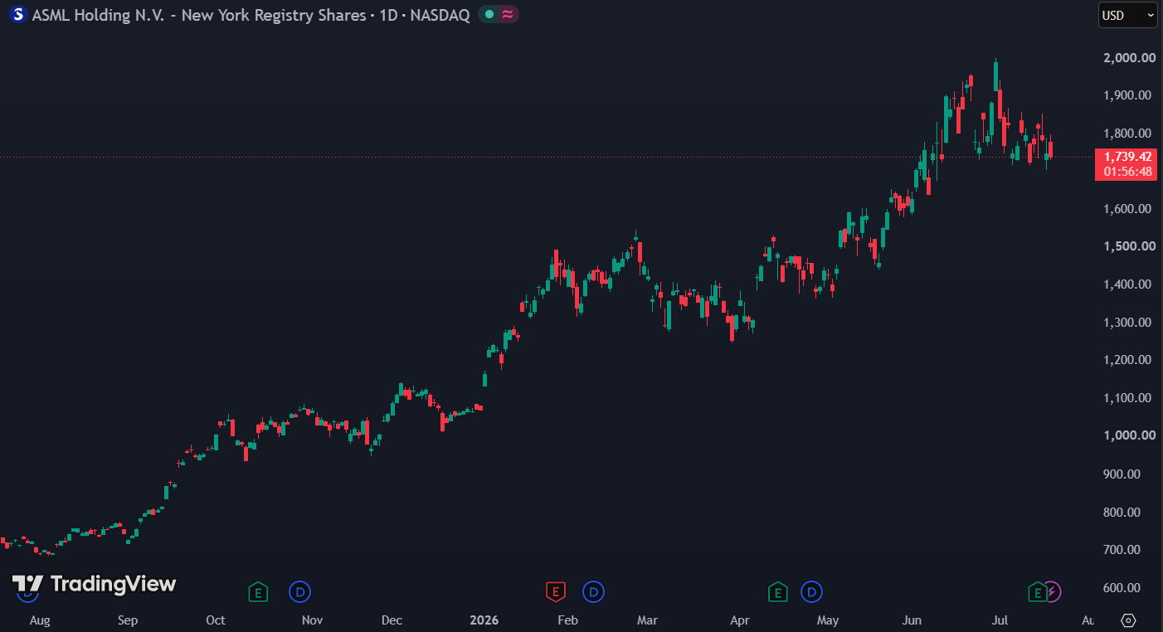
Task: Click the Jun label on time axis
Action: [x=912, y=620]
